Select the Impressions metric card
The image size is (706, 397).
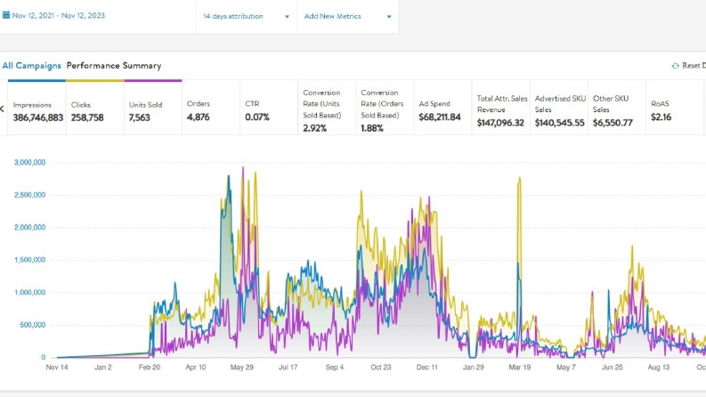37,108
